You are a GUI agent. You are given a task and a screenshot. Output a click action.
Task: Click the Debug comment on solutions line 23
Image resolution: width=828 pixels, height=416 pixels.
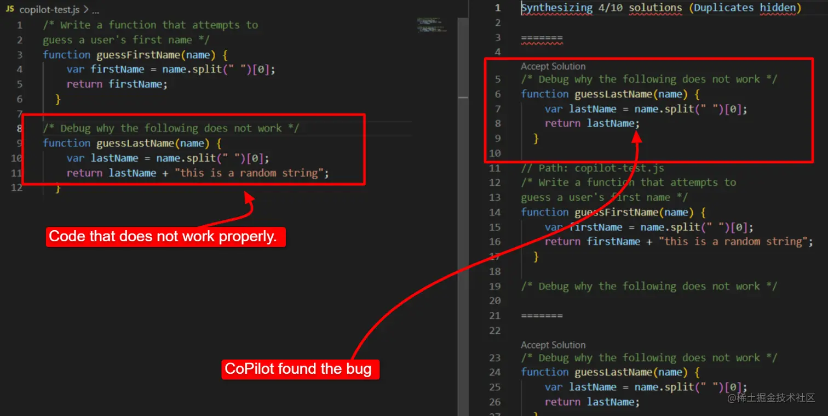(649, 357)
